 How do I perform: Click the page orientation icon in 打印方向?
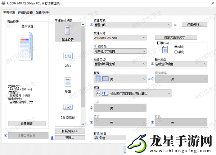(x=165, y=49)
